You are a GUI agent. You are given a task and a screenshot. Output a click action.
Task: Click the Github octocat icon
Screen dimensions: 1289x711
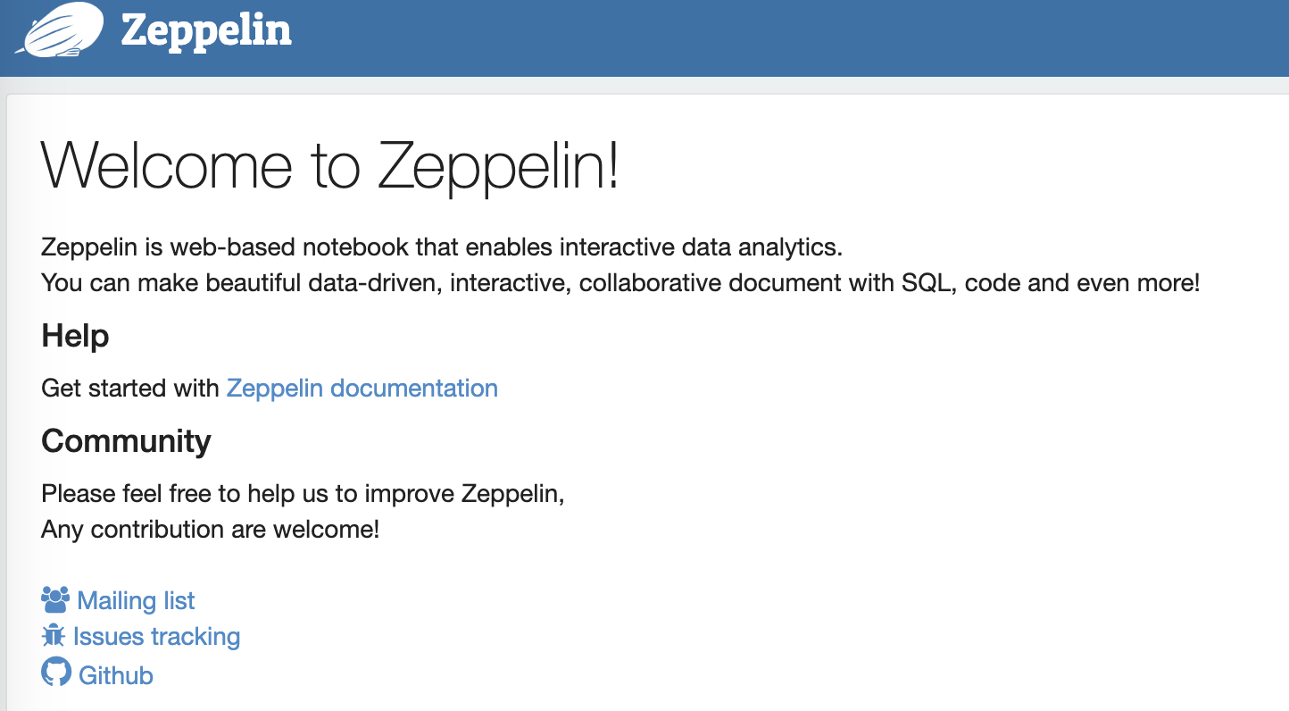(x=56, y=672)
